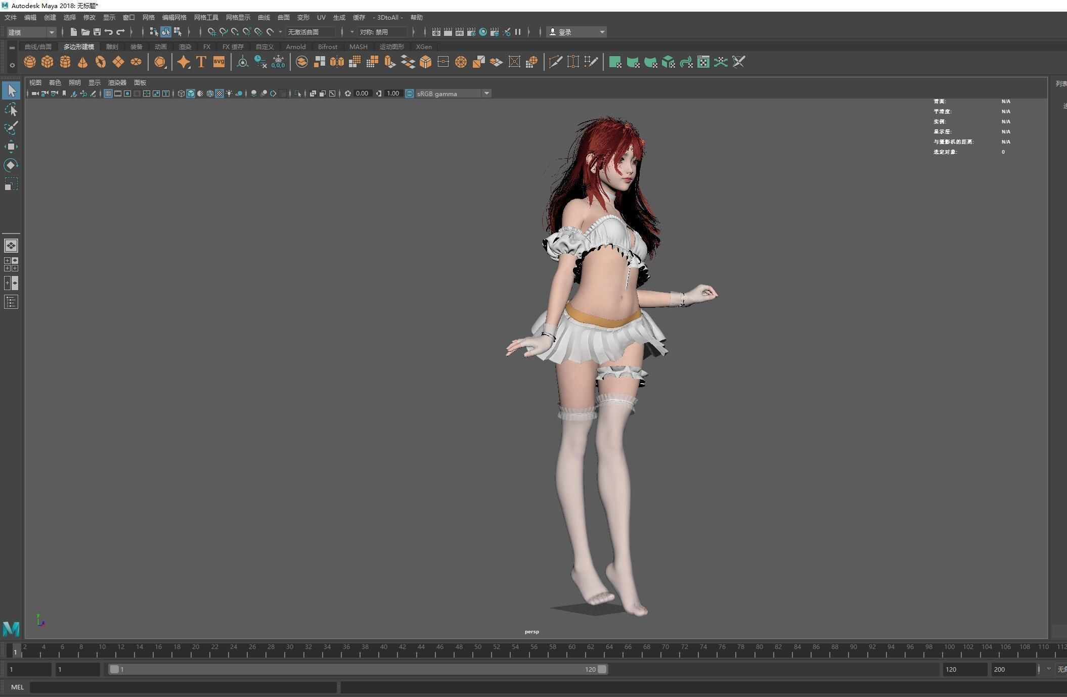1067x697 pixels.
Task: Switch to the XGen shelf tab
Action: [424, 47]
